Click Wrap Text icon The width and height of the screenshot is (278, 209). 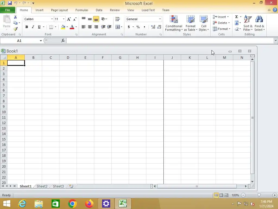pos(117,19)
